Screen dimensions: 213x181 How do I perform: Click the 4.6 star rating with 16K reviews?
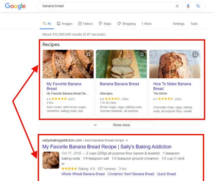coord(114,99)
